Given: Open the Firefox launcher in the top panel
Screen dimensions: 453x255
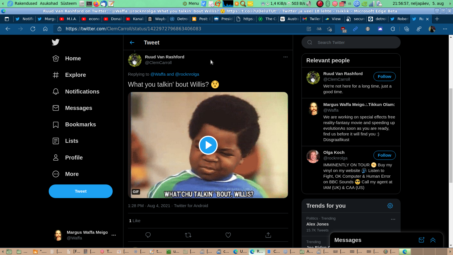Looking at the screenshot, I should 97,4.
